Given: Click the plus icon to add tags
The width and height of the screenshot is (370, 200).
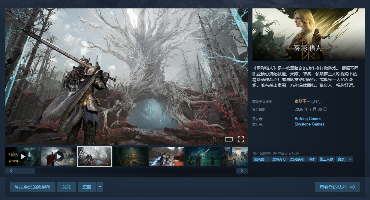Looking at the screenshot, I should click(350, 159).
